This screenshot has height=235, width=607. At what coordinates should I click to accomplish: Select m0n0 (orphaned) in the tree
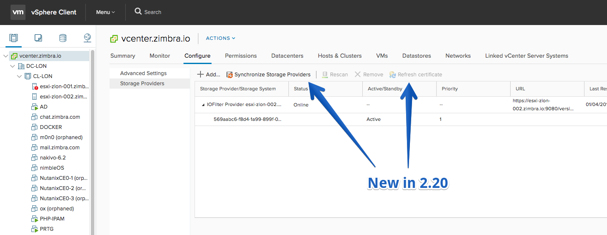(61, 137)
